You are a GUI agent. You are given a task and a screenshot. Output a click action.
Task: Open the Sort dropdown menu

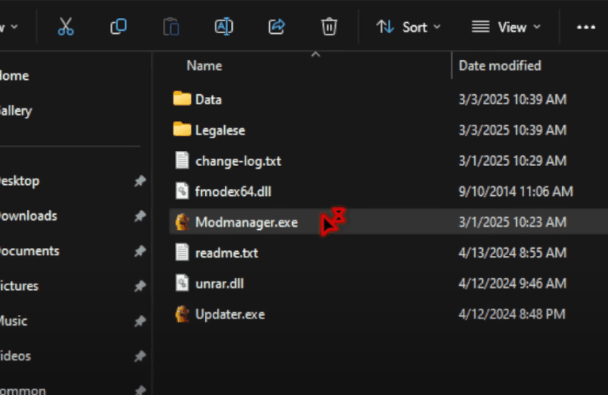point(410,27)
